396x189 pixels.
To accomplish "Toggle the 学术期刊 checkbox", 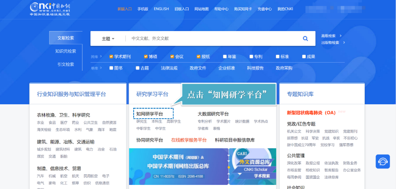I will click(x=111, y=56).
